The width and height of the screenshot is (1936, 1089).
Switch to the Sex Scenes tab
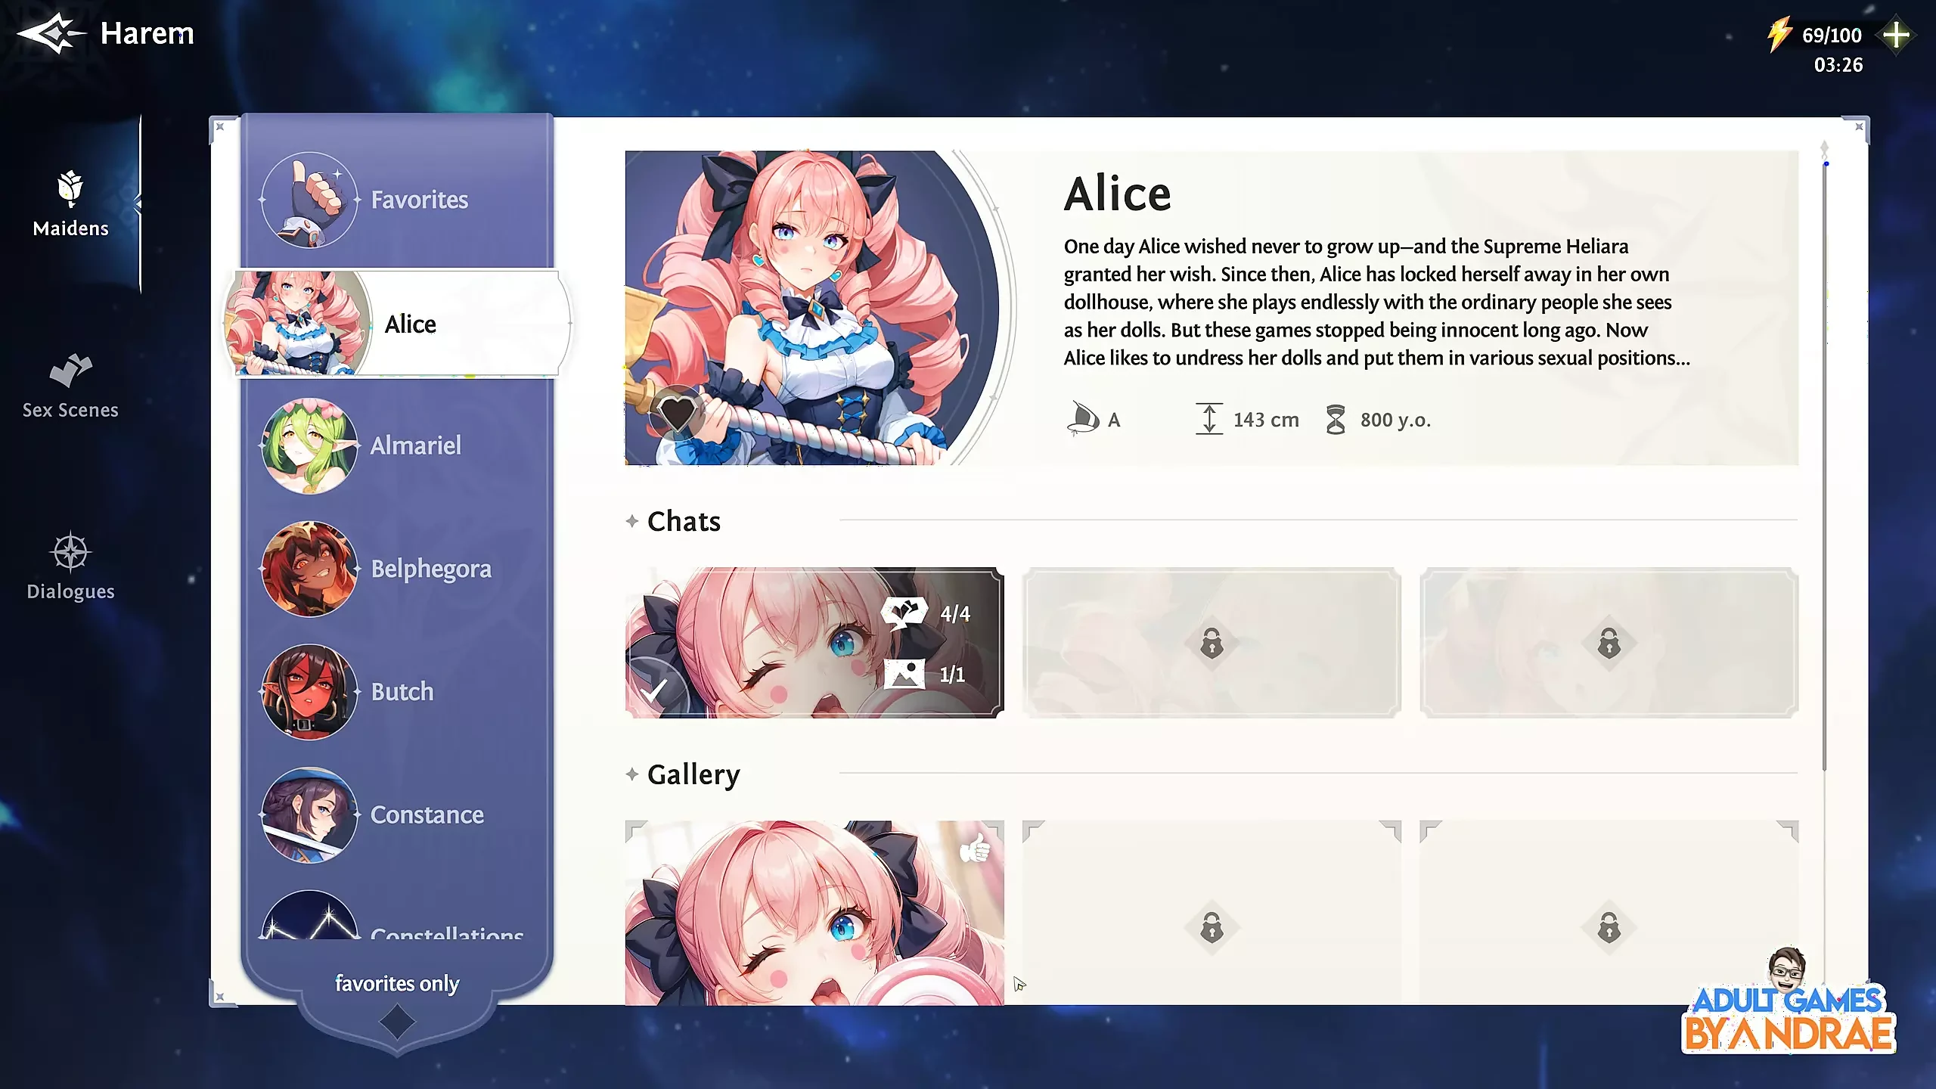point(70,386)
